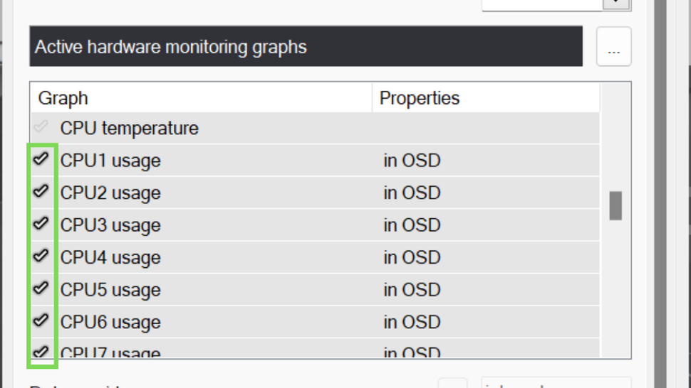Click the graph list scrollbar thumb
This screenshot has height=388, width=691.
tap(615, 205)
